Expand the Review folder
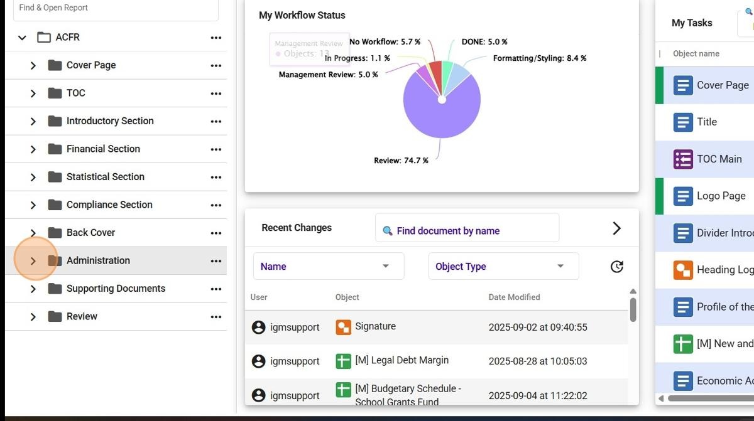Viewport: 754px width, 421px height. 33,317
